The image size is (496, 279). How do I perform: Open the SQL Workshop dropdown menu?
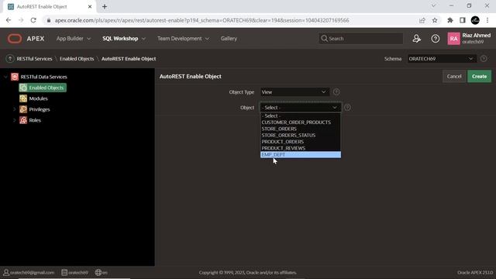click(x=124, y=39)
